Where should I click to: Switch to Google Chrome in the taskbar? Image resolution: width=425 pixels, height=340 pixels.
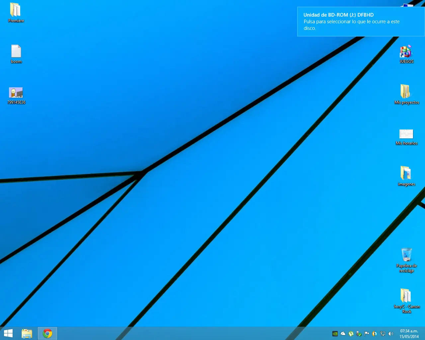[x=47, y=333]
